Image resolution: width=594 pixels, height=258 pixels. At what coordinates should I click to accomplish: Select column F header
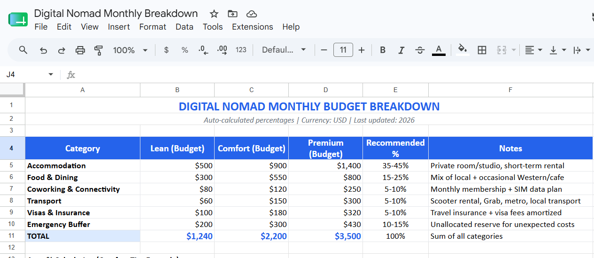tap(511, 90)
